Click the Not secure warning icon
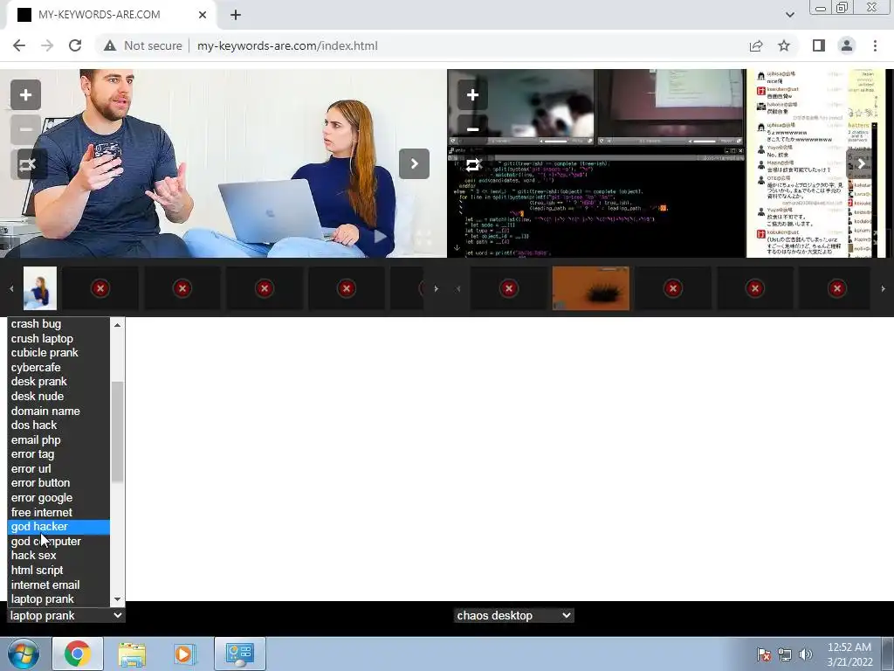Image resolution: width=894 pixels, height=671 pixels. tap(110, 45)
